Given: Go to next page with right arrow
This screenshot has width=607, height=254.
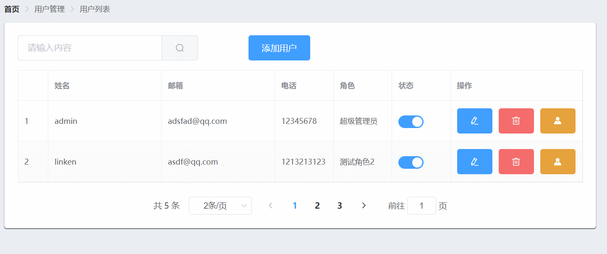Looking at the screenshot, I should point(364,206).
